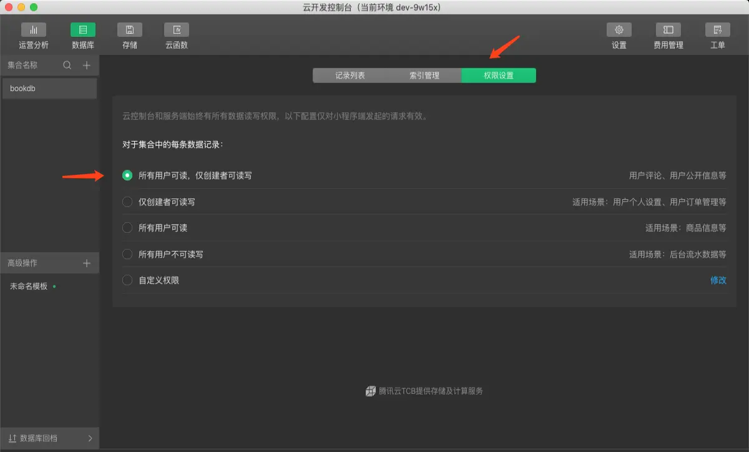Select 所有用户可读 radio option
The height and width of the screenshot is (452, 749).
[x=127, y=228]
